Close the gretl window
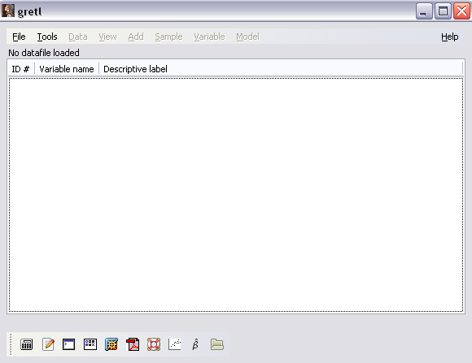 (x=461, y=11)
